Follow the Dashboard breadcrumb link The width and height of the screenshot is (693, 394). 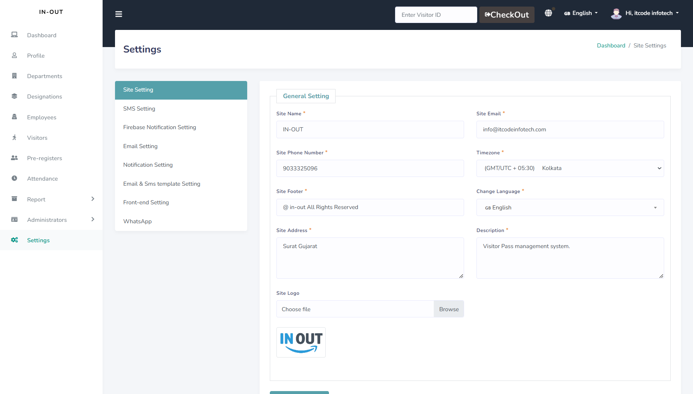[x=611, y=46]
